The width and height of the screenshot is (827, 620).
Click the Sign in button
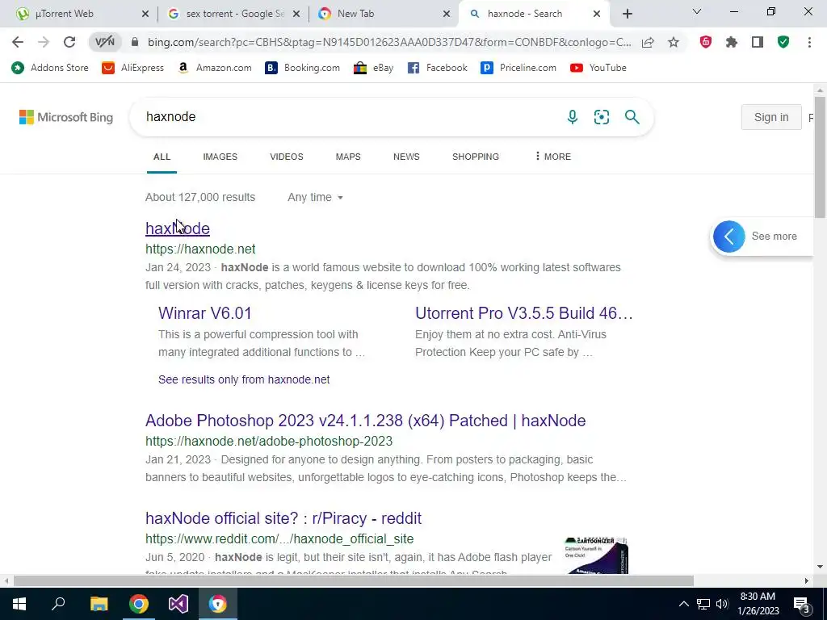pyautogui.click(x=771, y=117)
